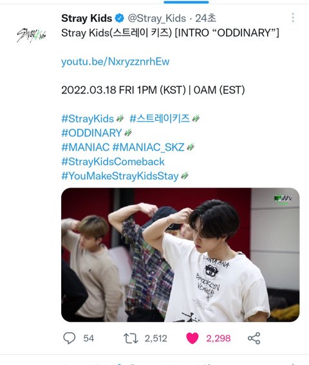Click the blue verified badge
The width and height of the screenshot is (309, 365).
pyautogui.click(x=120, y=18)
